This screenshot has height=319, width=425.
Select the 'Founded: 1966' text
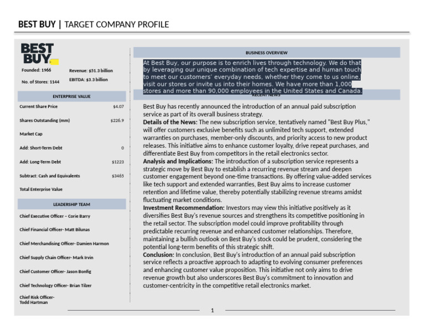(37, 70)
